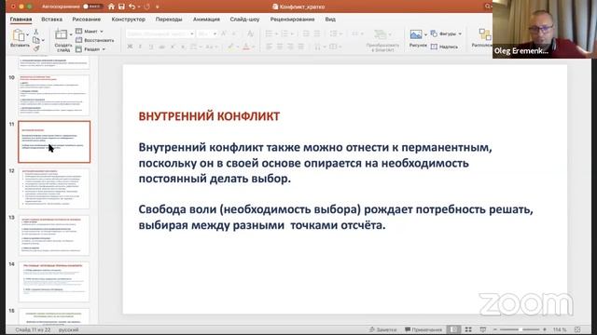Open the search icon in title bar
This screenshot has width=597, height=335.
point(487,7)
